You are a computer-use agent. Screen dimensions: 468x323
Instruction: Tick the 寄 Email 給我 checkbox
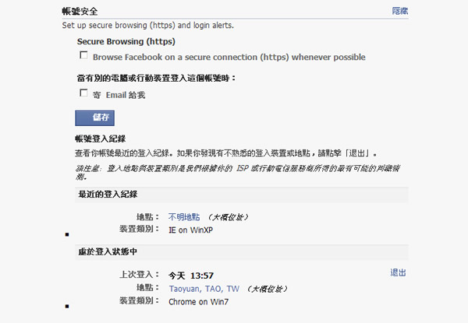(x=83, y=93)
